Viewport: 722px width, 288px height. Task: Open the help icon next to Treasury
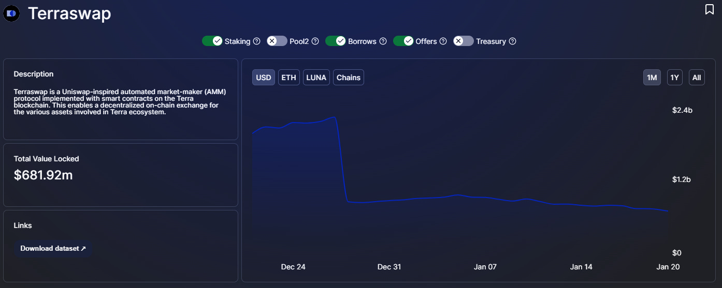pyautogui.click(x=512, y=41)
